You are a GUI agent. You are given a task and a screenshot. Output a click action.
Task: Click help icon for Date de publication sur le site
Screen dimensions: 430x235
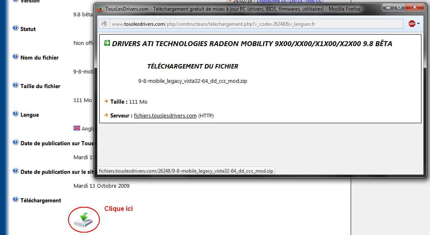tap(16, 171)
